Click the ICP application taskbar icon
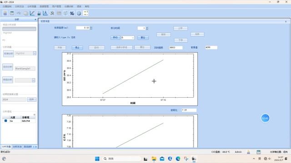The width and height of the screenshot is (291, 163). pos(194,159)
